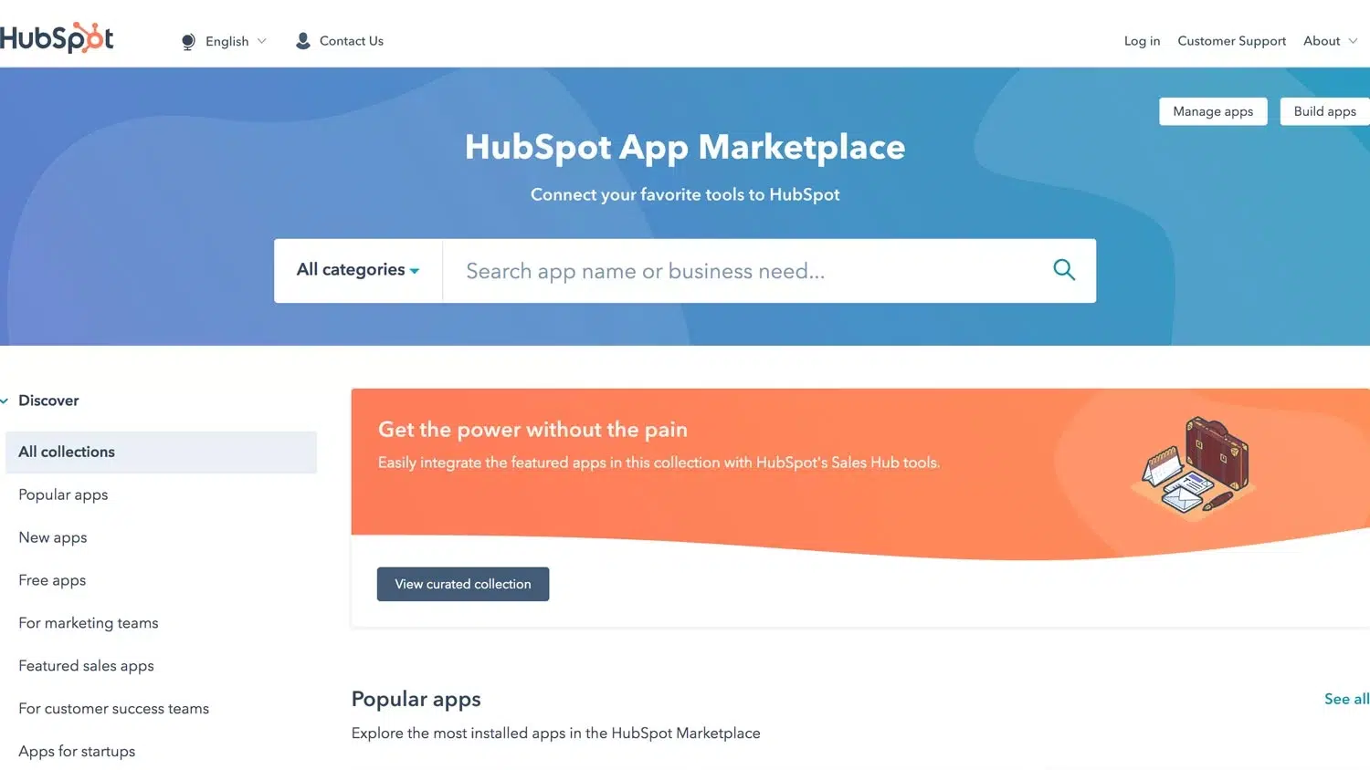Click Contact Us
Image resolution: width=1370 pixels, height=770 pixels.
coord(351,40)
